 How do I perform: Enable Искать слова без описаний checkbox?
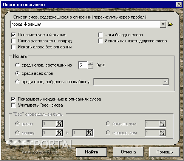pos(13,47)
